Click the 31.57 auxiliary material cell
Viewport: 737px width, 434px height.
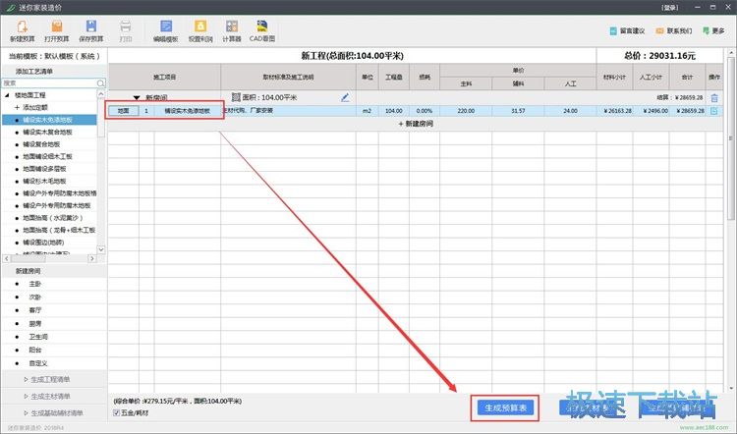[x=518, y=111]
